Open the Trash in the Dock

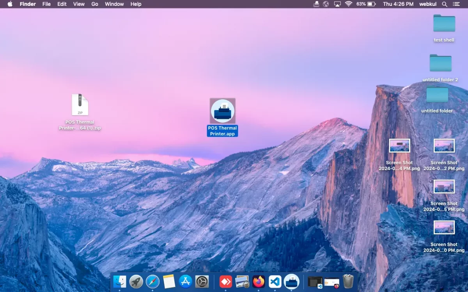[x=348, y=281]
